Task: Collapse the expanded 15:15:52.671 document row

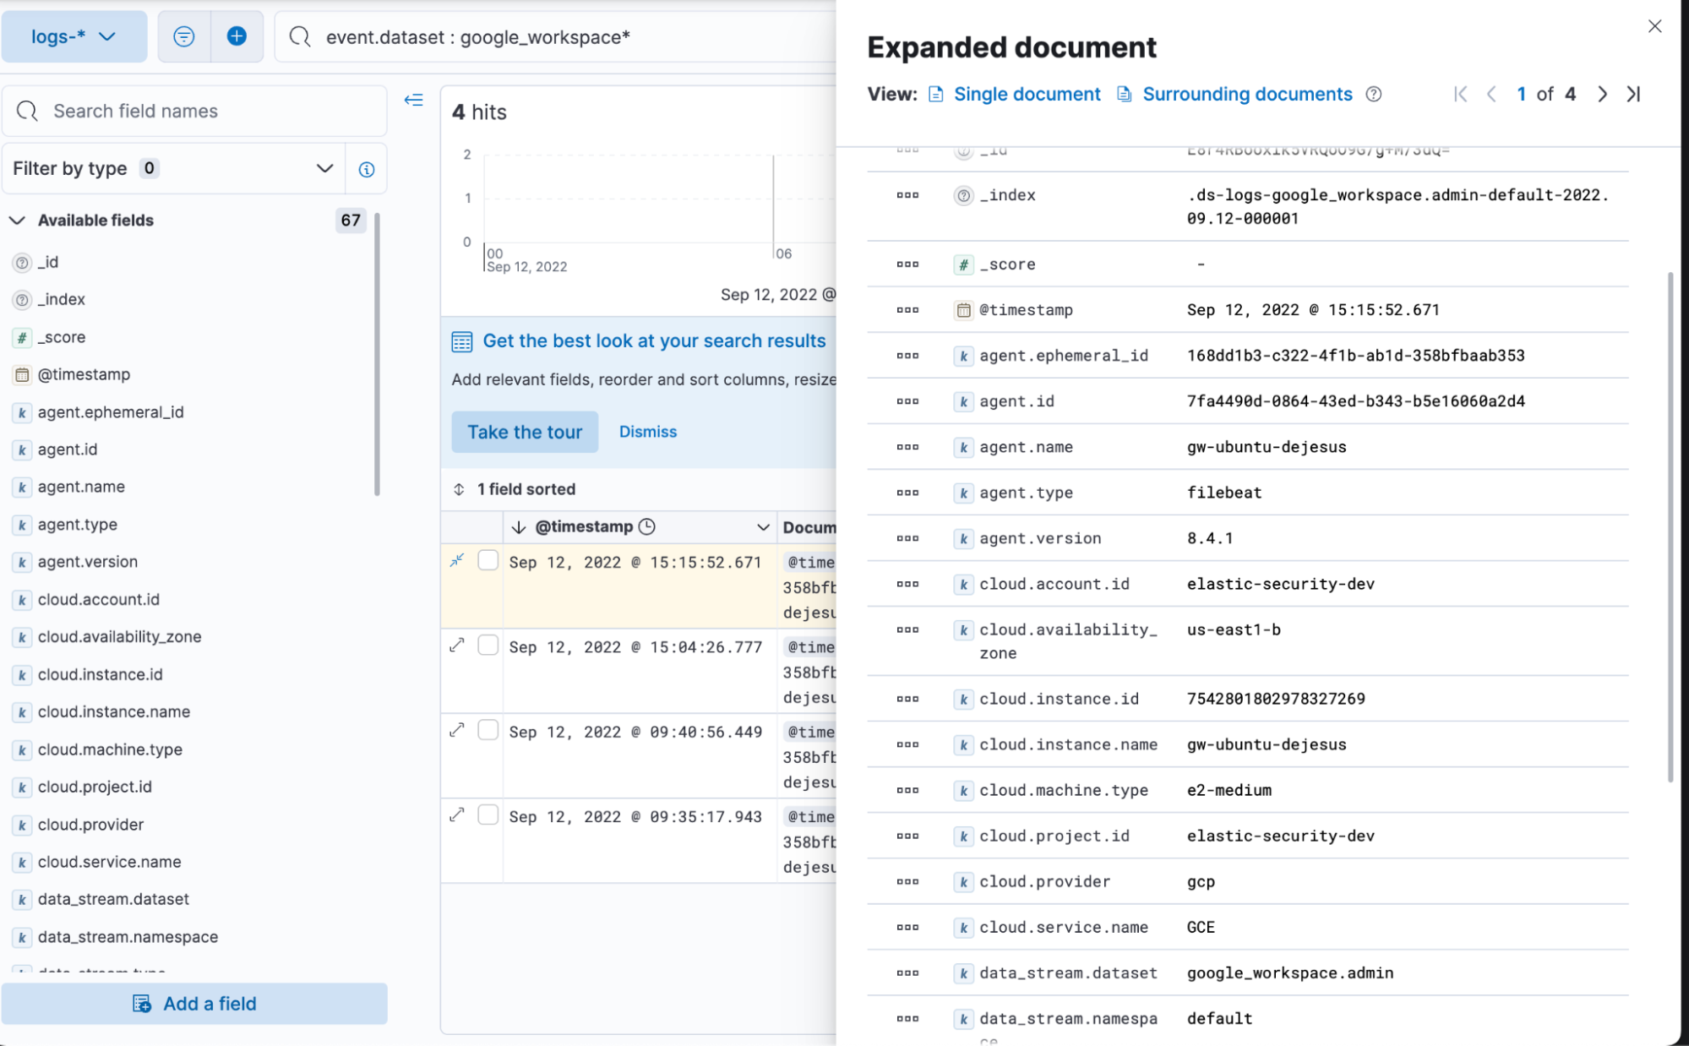Action: (457, 560)
